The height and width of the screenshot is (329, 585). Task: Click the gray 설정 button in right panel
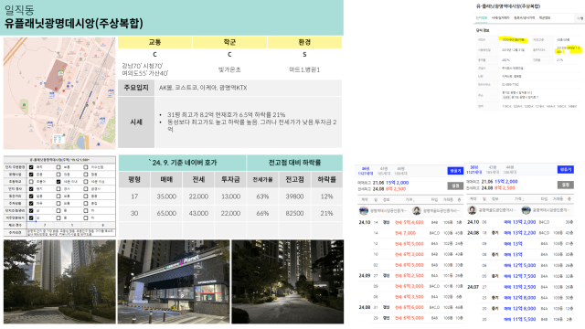566,185
